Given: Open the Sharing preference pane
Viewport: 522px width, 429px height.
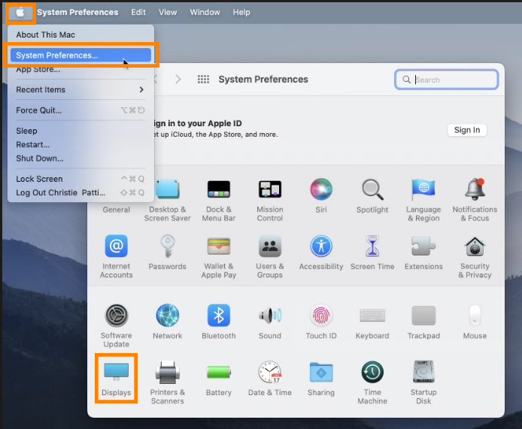Looking at the screenshot, I should [321, 379].
